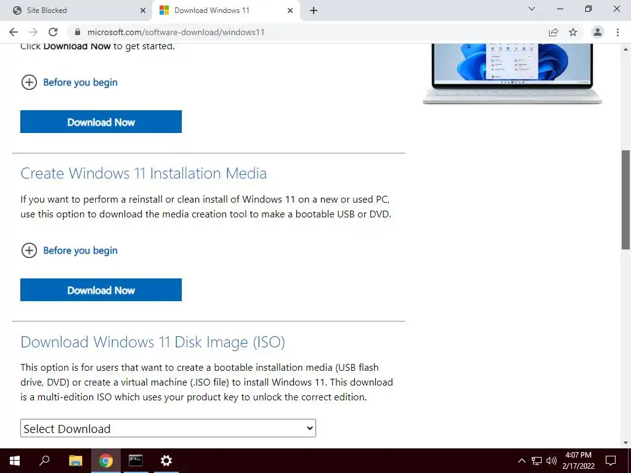Open Chrome's three-dot menu
The width and height of the screenshot is (631, 473).
coord(617,32)
